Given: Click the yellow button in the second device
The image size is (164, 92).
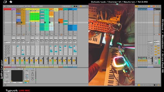Looking at the screenshot, I should 27,81.
